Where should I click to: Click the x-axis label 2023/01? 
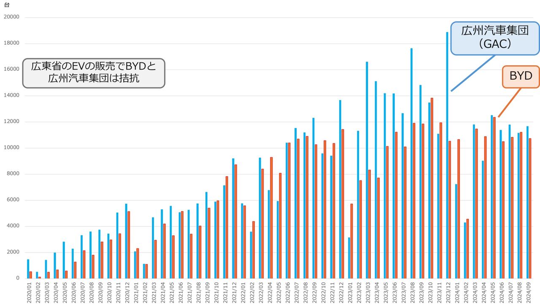pos(351,293)
